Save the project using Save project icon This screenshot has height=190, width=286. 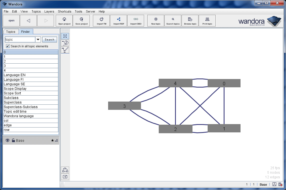[81, 21]
